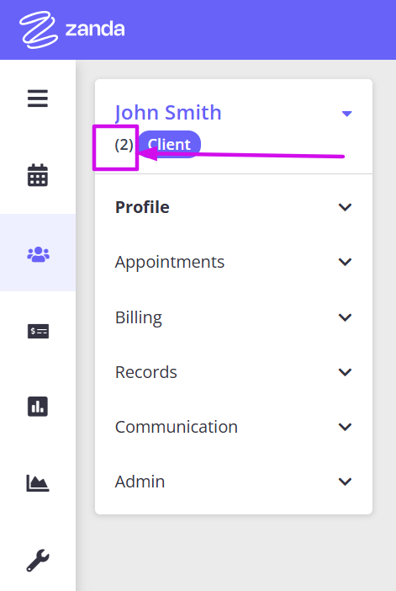Select the clients people icon in the sidebar
This screenshot has height=591, width=396.
coord(38,254)
